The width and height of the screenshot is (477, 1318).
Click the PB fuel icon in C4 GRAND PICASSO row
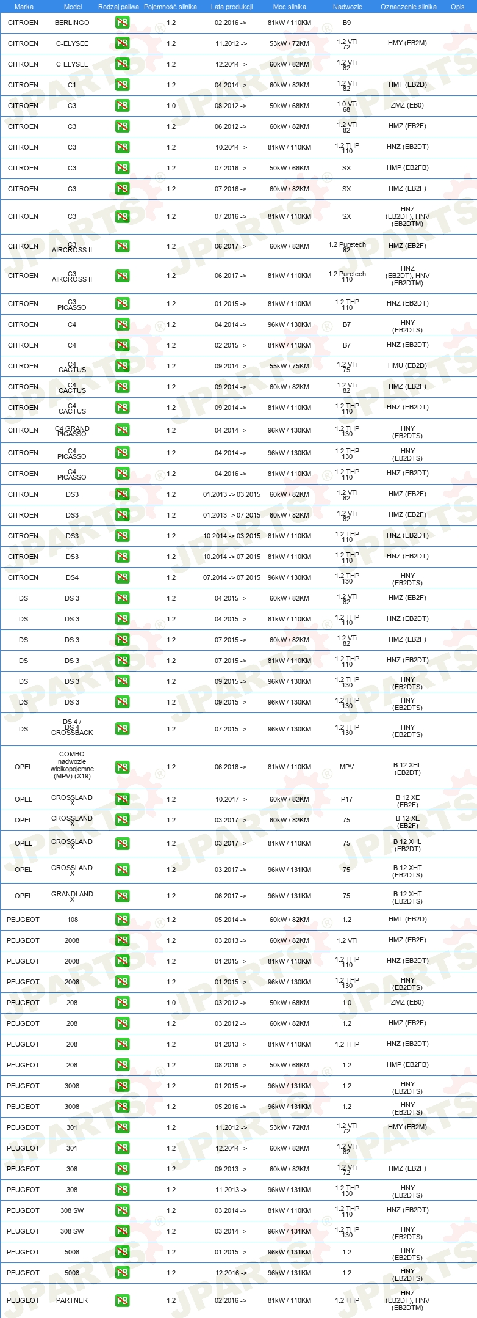(x=122, y=430)
